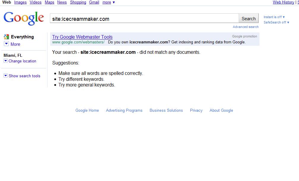Click the Miami, FL location text

(x=13, y=55)
